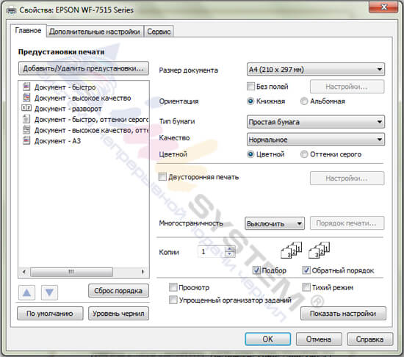Close the EPSON WF-7515 properties window

(383, 7)
